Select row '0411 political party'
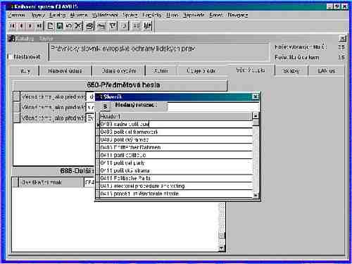Image resolution: width=352 pixels, height=264 pixels. 176,163
